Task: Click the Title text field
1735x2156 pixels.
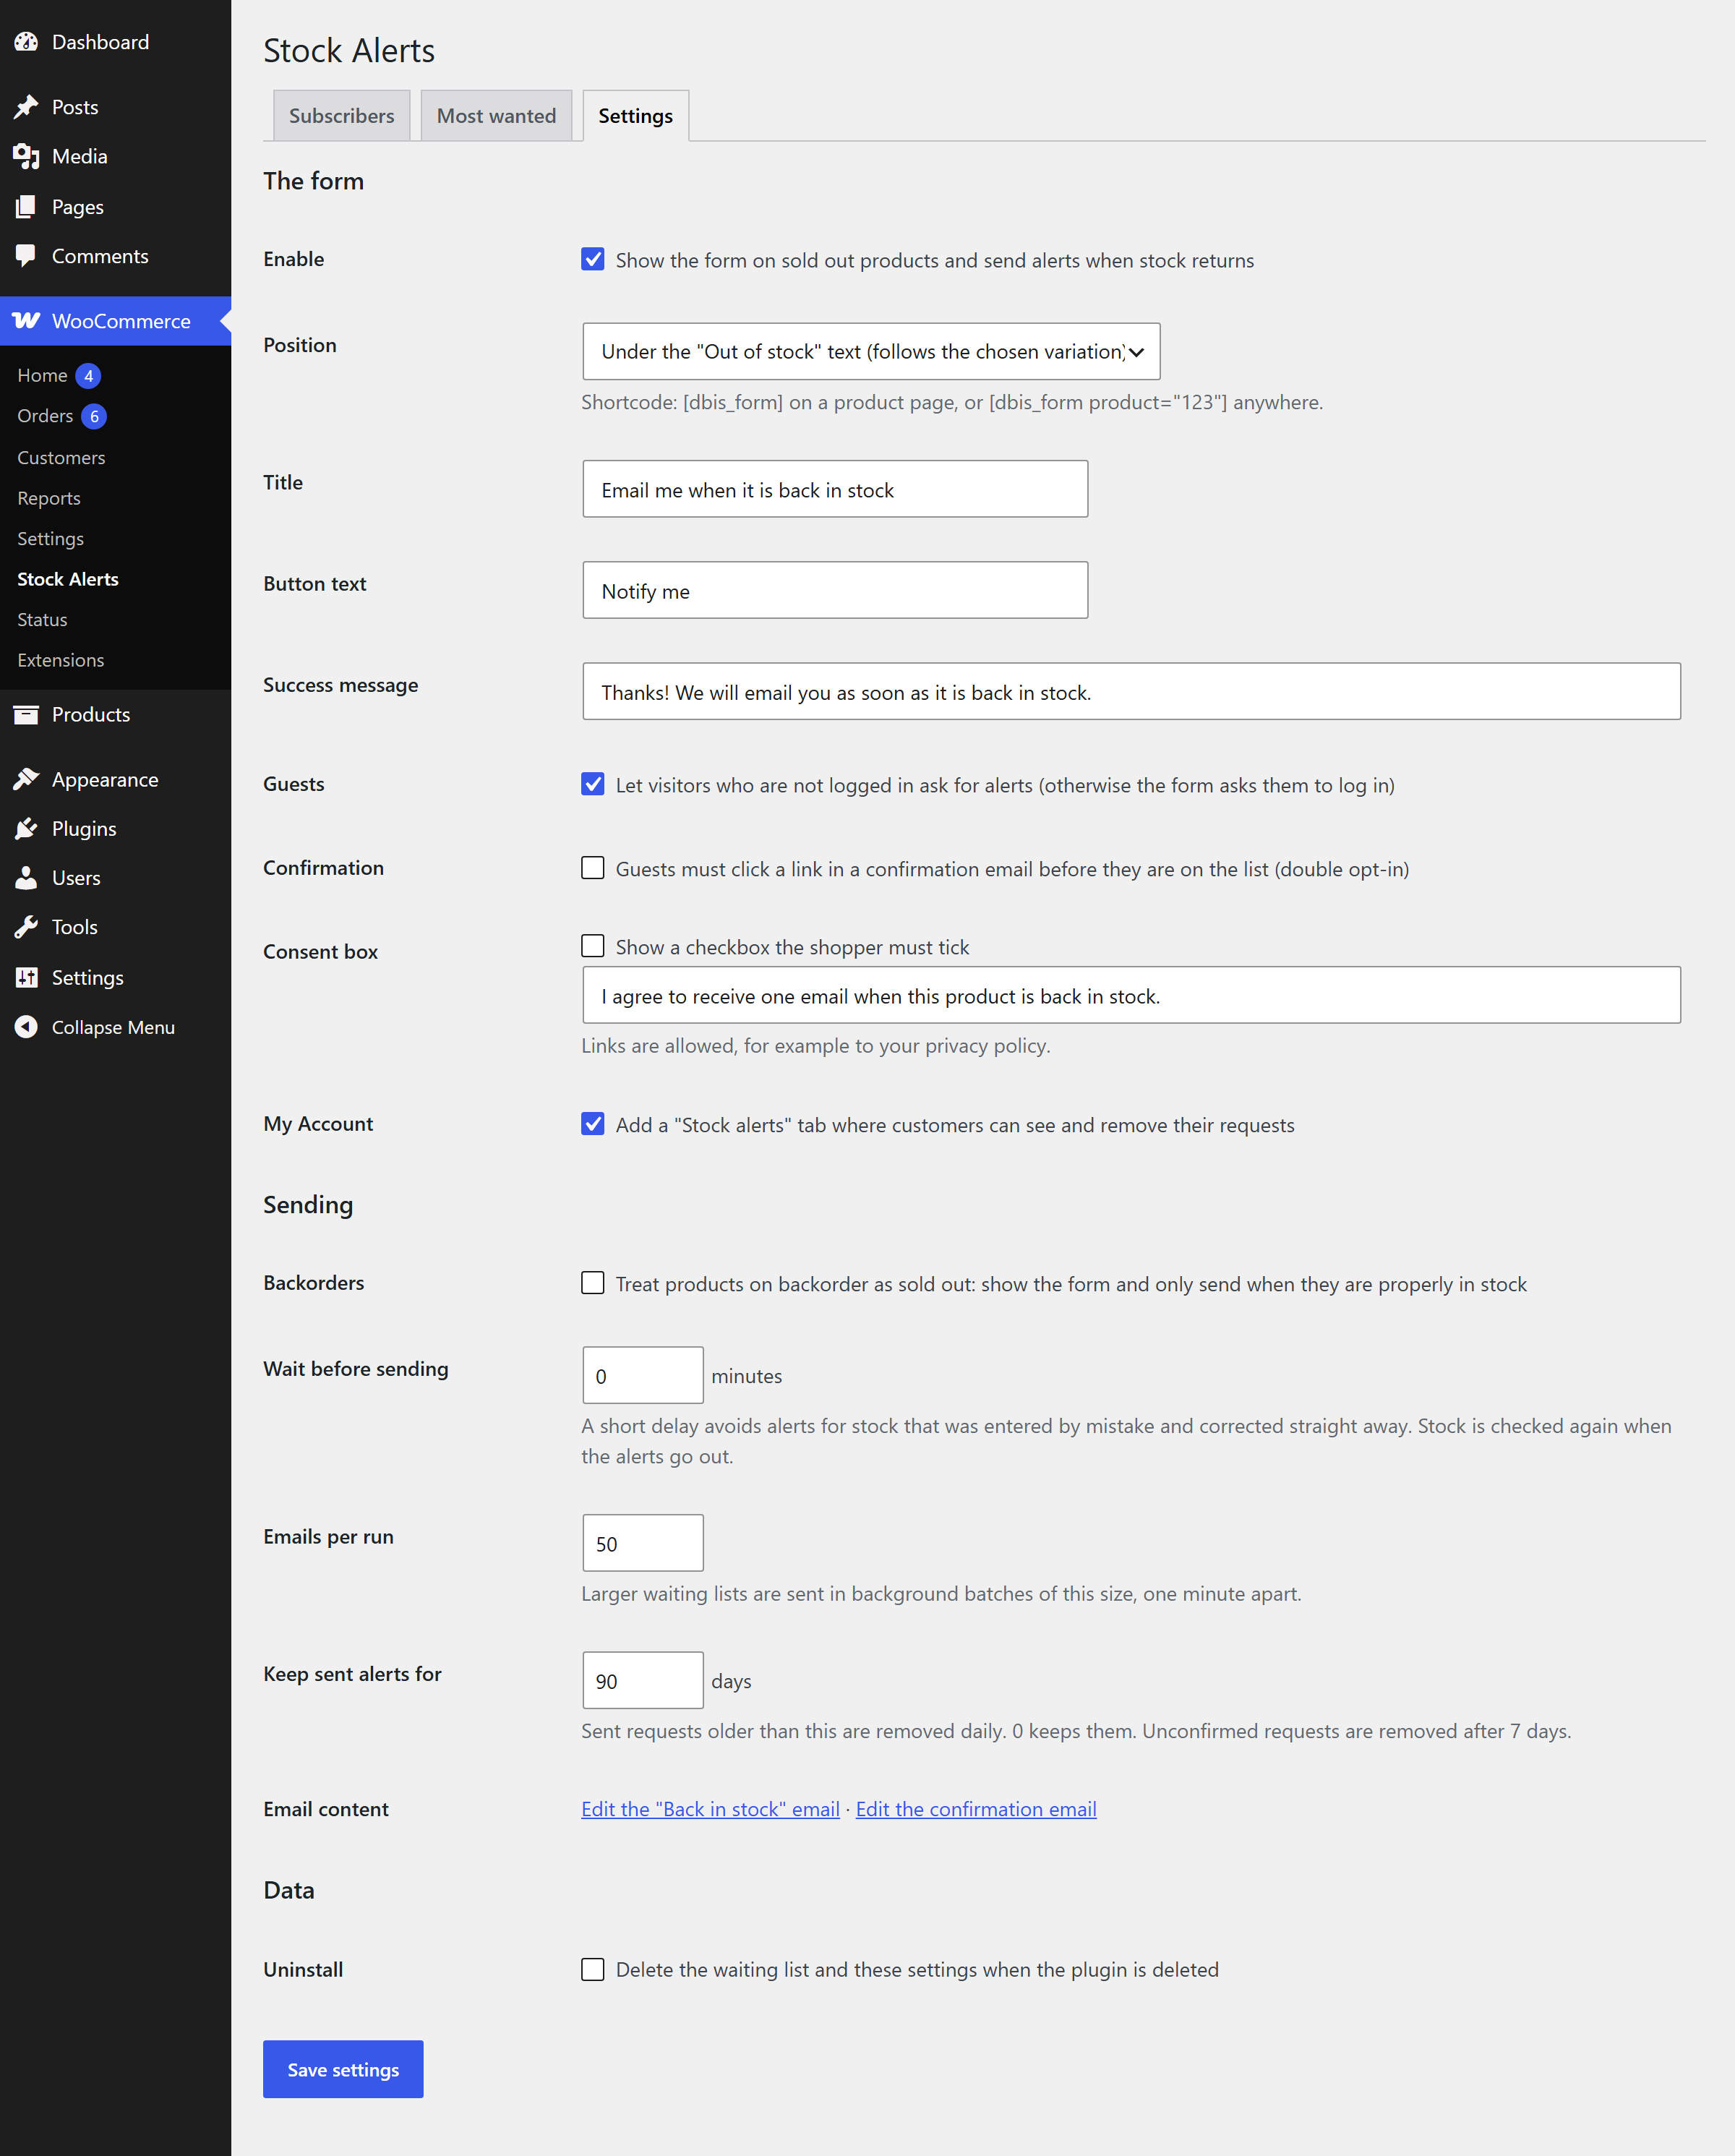Action: pos(835,489)
